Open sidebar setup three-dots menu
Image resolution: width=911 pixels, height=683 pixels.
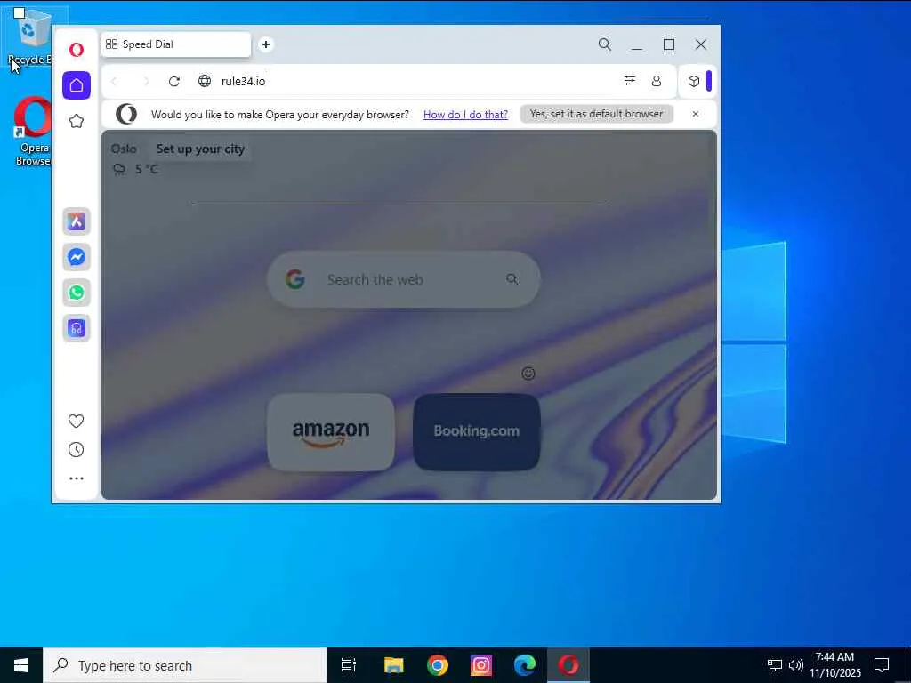(77, 478)
